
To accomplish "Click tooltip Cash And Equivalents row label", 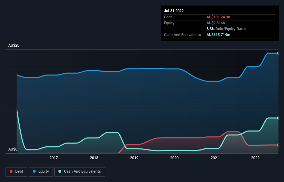I will coord(182,35).
